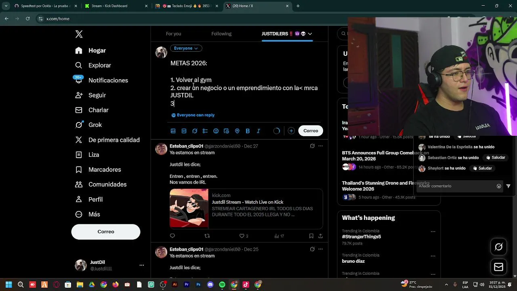Click Saludar next to Sebastian Ortiz
The image size is (517, 291).
point(495,158)
